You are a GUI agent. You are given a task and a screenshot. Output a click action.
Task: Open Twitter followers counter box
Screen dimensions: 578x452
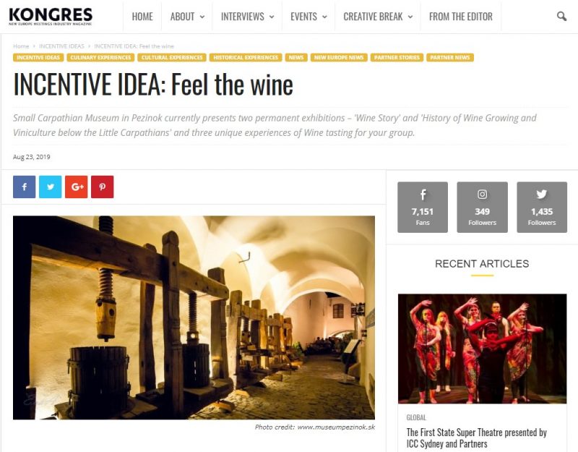pos(542,207)
